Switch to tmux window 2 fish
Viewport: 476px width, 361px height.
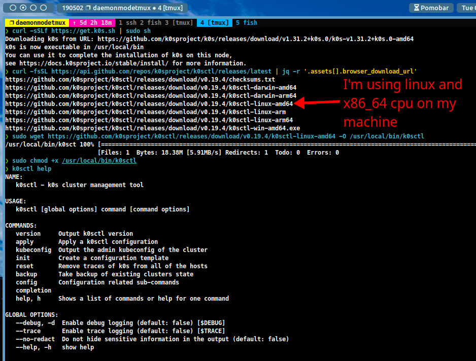click(x=151, y=23)
